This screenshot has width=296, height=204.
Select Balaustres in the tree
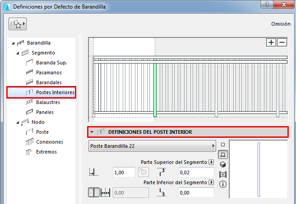[x=48, y=102]
